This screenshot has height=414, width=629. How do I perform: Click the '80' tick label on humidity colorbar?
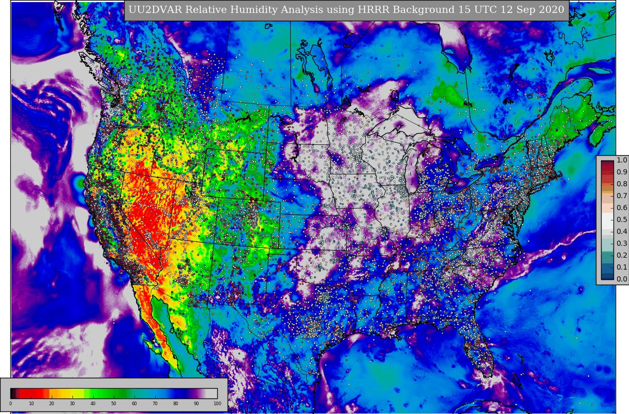[x=176, y=404]
